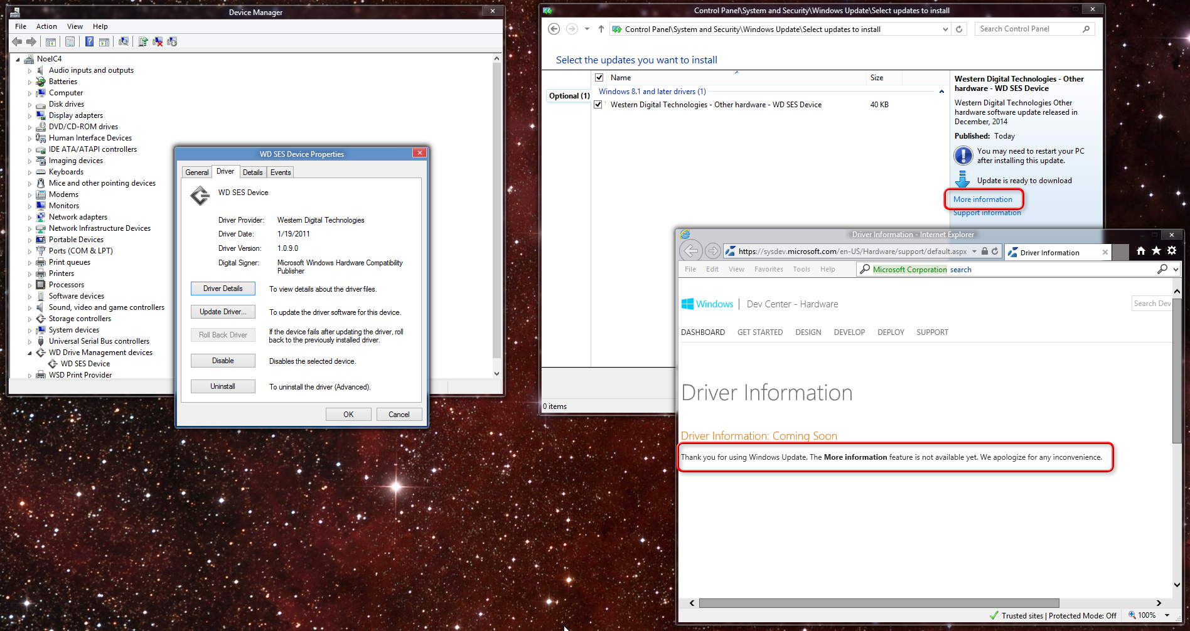This screenshot has width=1190, height=631.
Task: Open the Action menu in Device Manager
Action: (46, 26)
